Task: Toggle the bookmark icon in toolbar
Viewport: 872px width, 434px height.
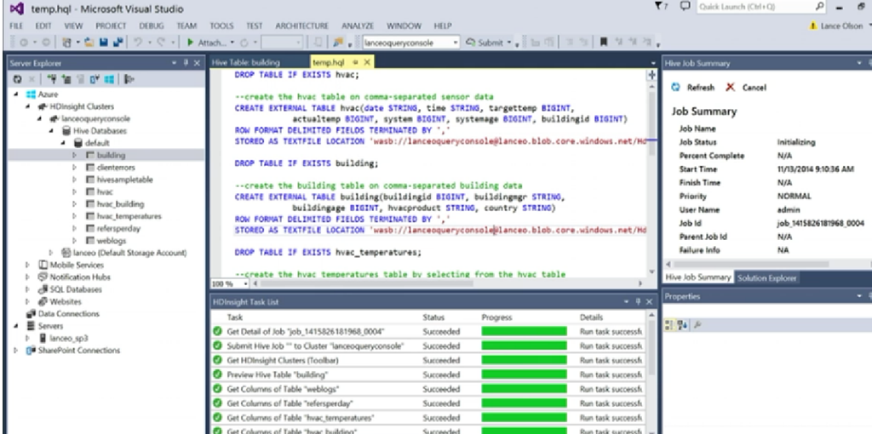Action: pos(603,42)
